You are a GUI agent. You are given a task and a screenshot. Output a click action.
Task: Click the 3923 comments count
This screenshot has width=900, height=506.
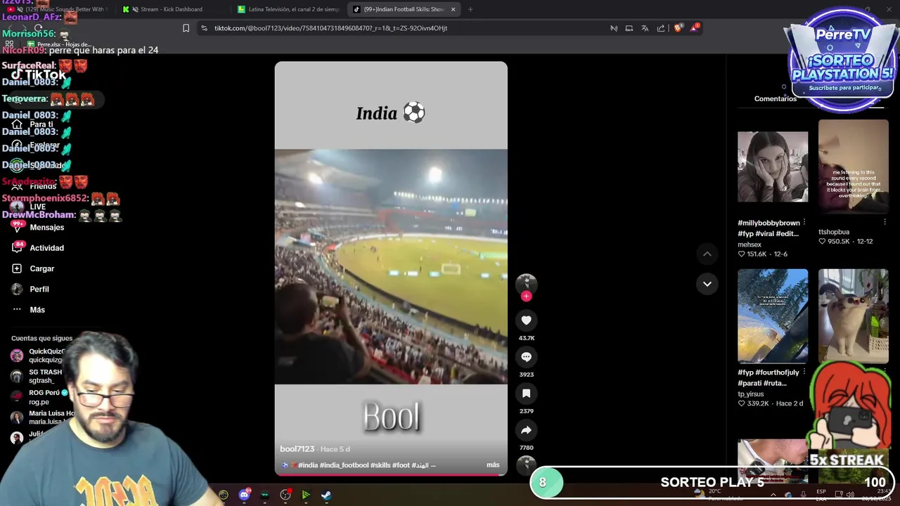[527, 375]
